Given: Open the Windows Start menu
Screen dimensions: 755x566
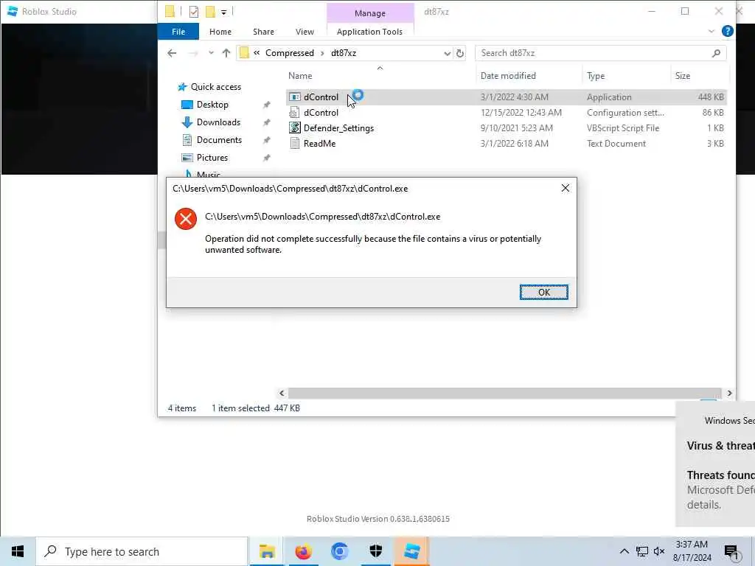Looking at the screenshot, I should [18, 551].
